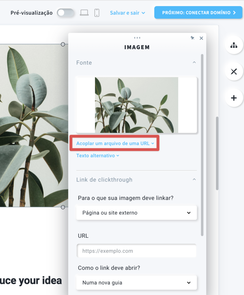Click the plant image preview thumbnail
244x295 pixels.
pyautogui.click(x=136, y=105)
